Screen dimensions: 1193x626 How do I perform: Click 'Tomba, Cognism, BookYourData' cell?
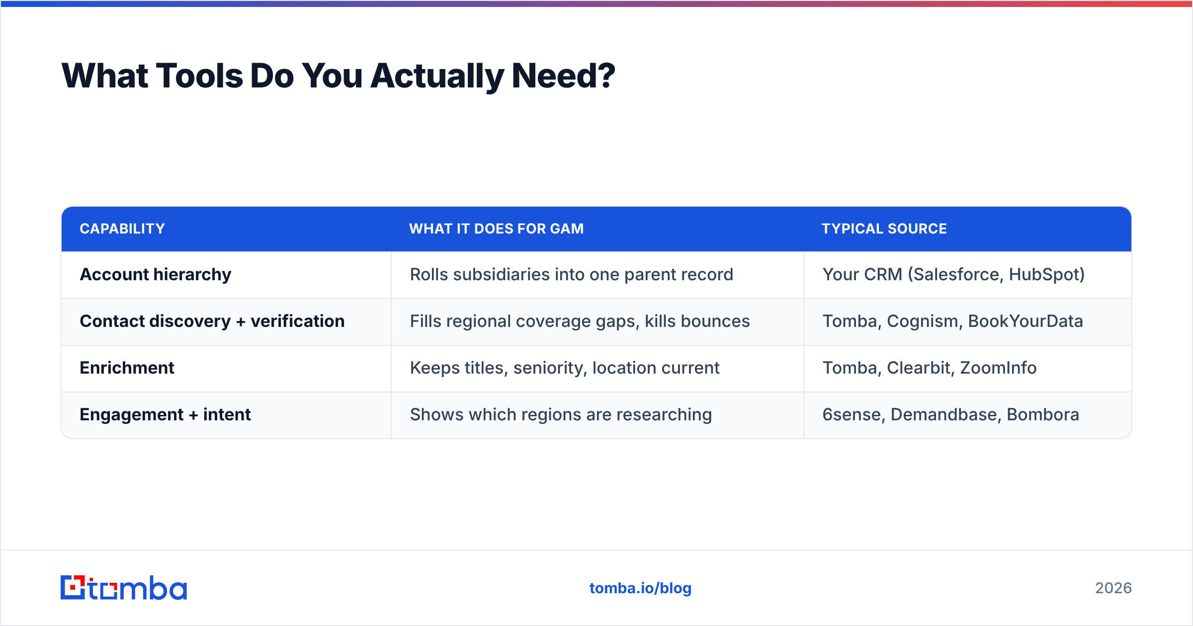pyautogui.click(x=968, y=321)
